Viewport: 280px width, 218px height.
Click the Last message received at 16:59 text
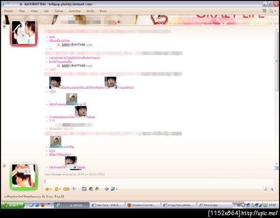click(75, 174)
